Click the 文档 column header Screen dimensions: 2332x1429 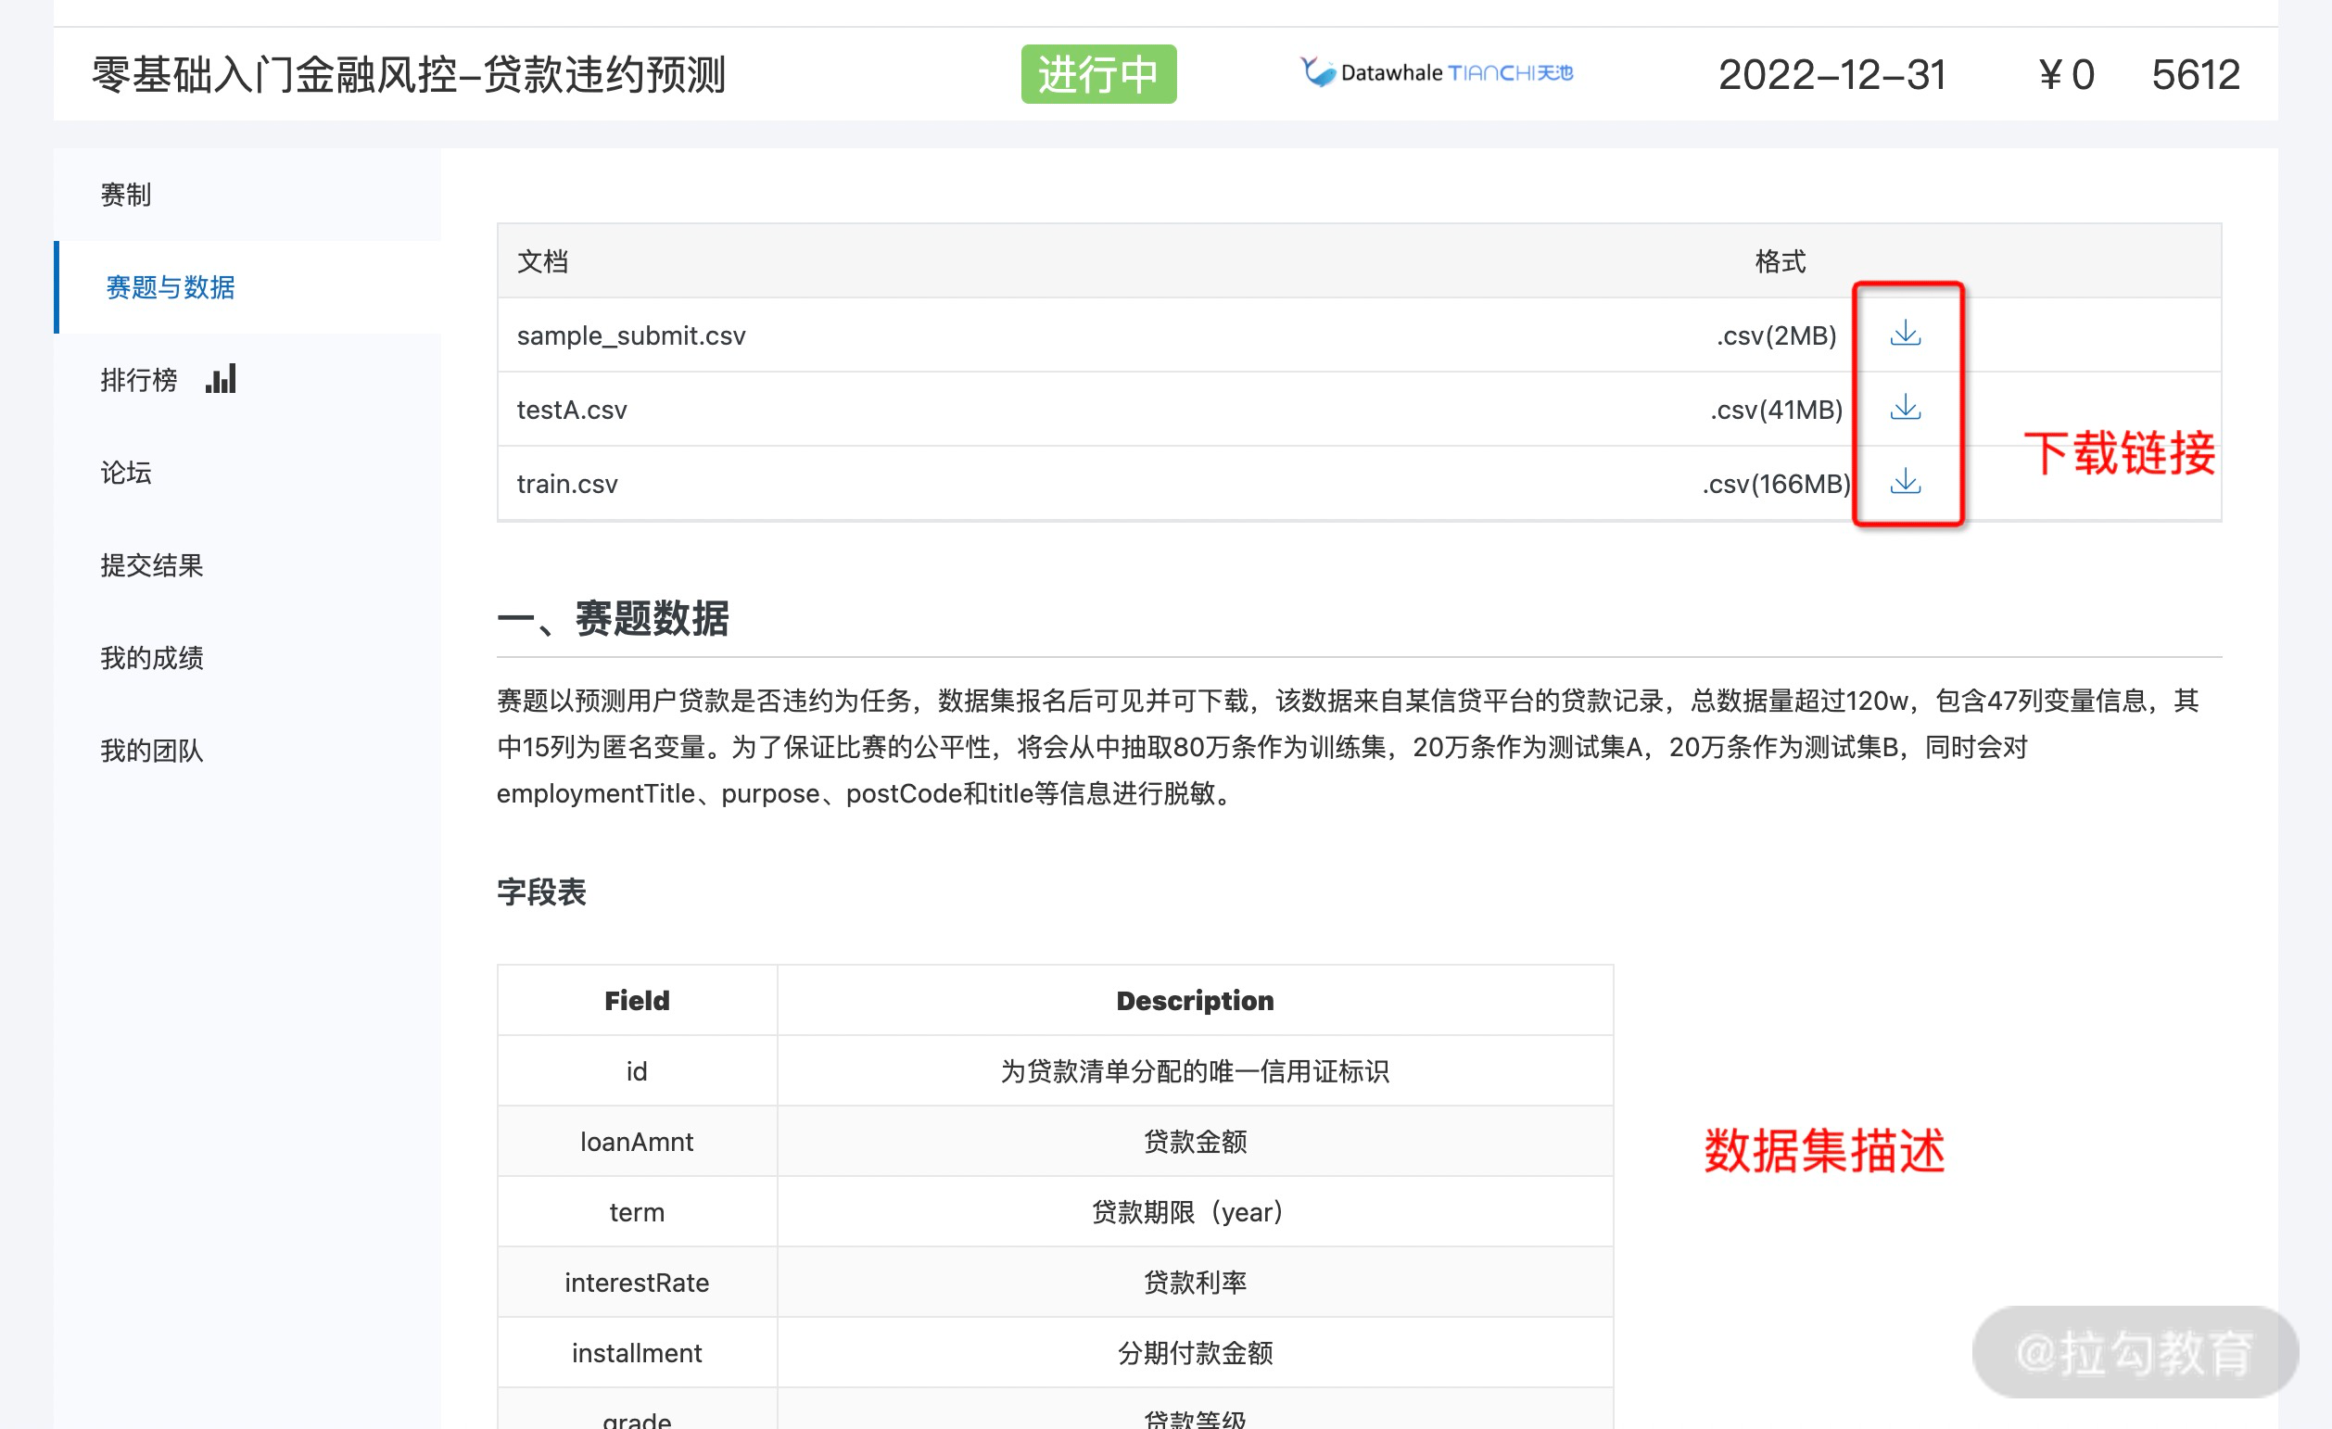point(543,261)
